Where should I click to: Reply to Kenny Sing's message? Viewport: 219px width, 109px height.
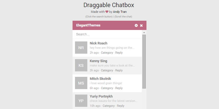coord(119,70)
